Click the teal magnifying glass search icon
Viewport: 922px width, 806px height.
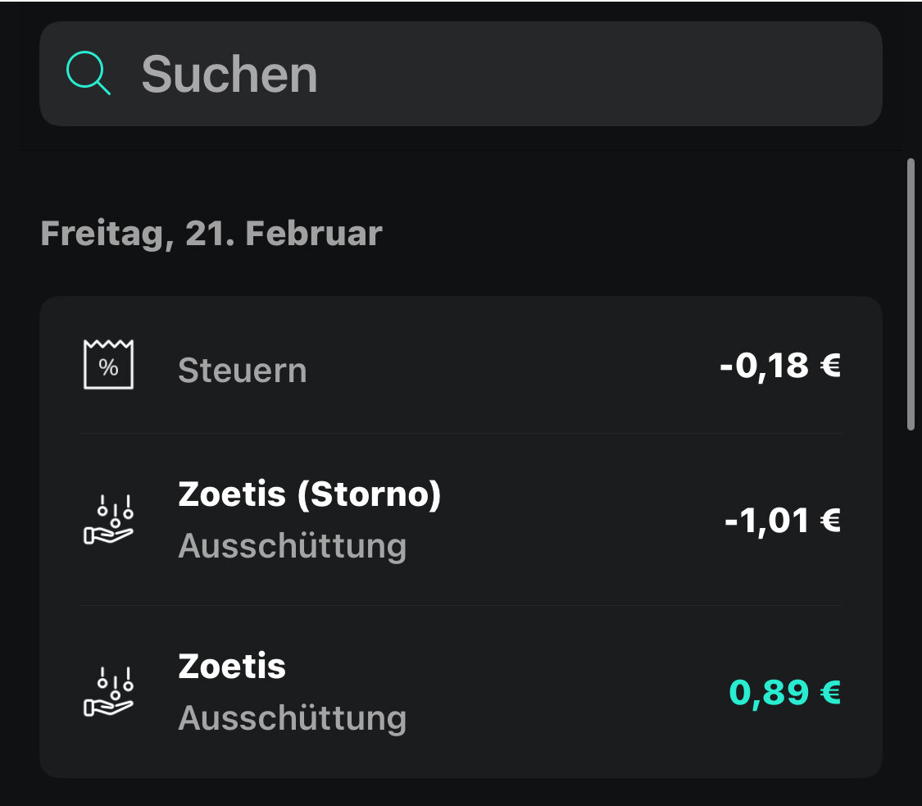click(88, 74)
